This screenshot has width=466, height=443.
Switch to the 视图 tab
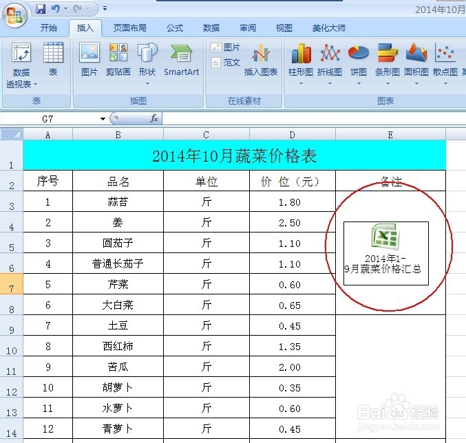[284, 28]
